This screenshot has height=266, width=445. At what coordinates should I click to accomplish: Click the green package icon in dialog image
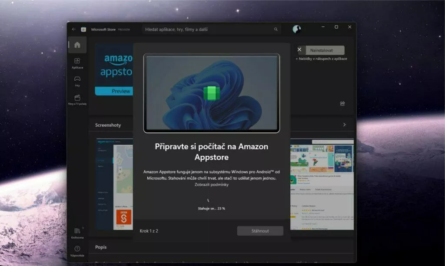(x=212, y=93)
